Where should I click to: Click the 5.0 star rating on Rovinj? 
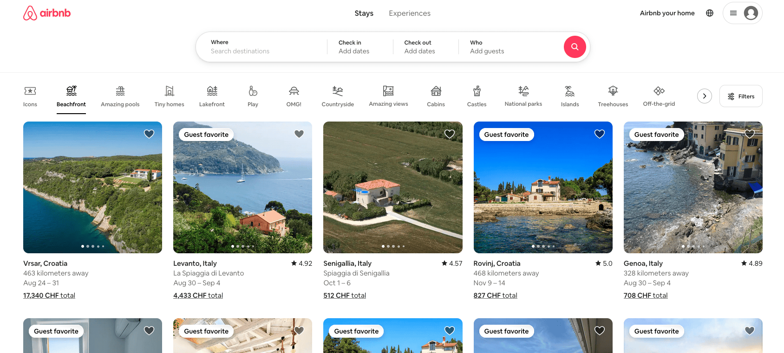pyautogui.click(x=604, y=263)
